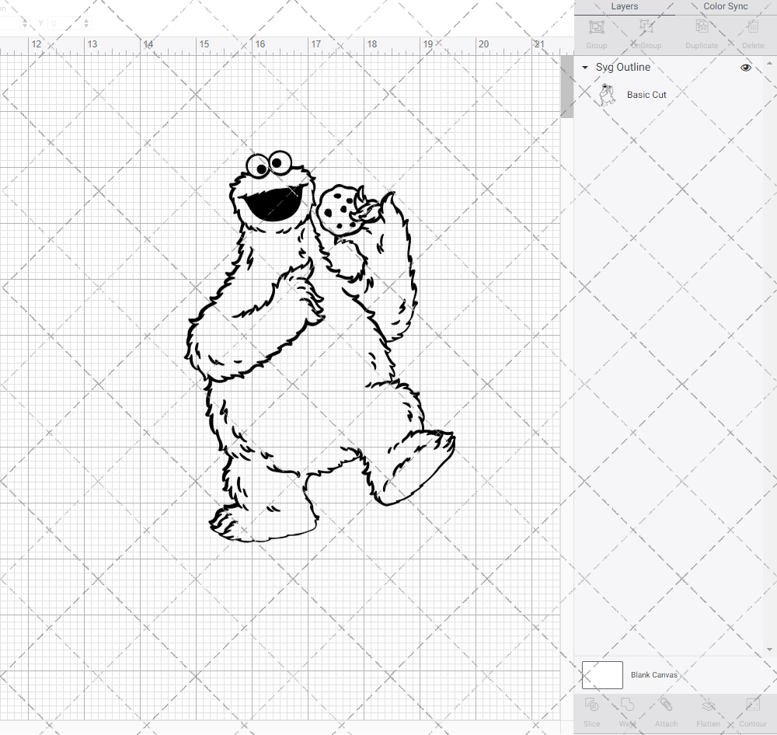Viewport: 777px width, 735px height.
Task: Duplicate the selected layer
Action: (701, 33)
